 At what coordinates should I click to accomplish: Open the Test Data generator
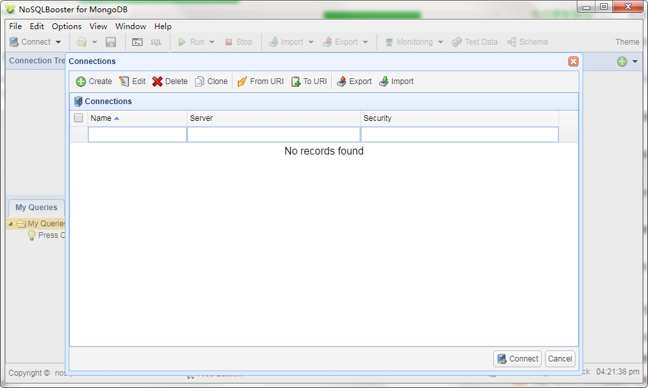tap(474, 41)
